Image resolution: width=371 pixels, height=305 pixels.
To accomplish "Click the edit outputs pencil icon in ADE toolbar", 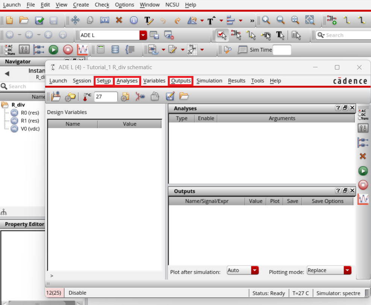I will pyautogui.click(x=170, y=96).
